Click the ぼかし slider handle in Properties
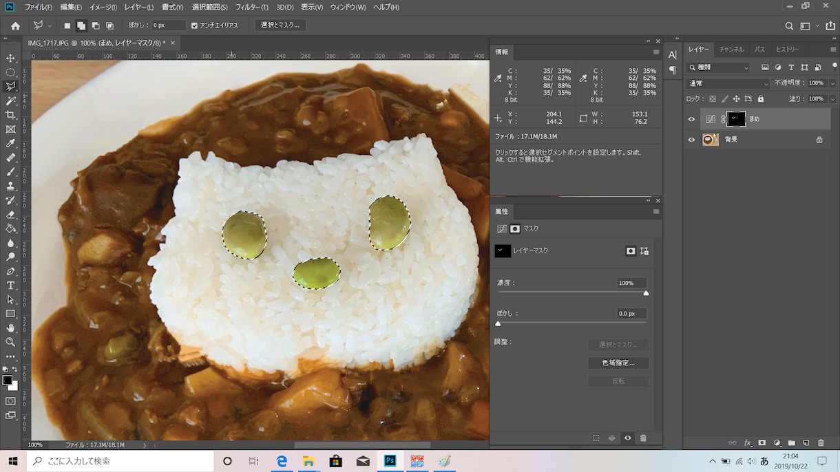 (x=498, y=323)
